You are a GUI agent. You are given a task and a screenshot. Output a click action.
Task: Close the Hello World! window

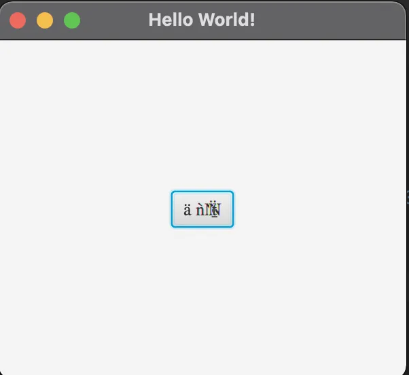[18, 20]
